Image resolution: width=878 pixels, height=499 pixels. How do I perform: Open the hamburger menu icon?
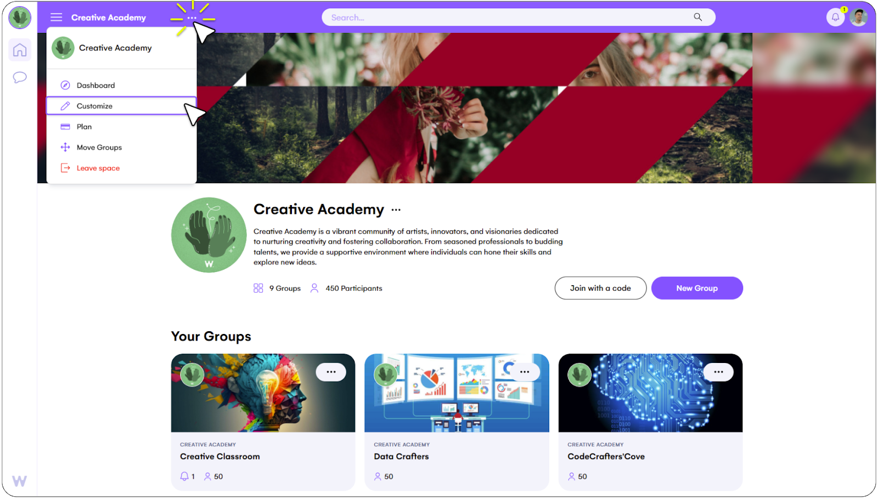tap(57, 18)
